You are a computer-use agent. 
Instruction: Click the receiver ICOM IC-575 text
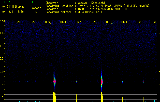pos(102,9)
